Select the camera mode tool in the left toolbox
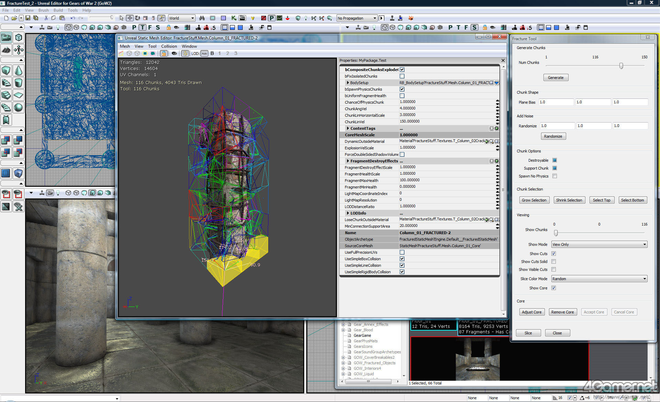This screenshot has width=660, height=402. [6, 37]
